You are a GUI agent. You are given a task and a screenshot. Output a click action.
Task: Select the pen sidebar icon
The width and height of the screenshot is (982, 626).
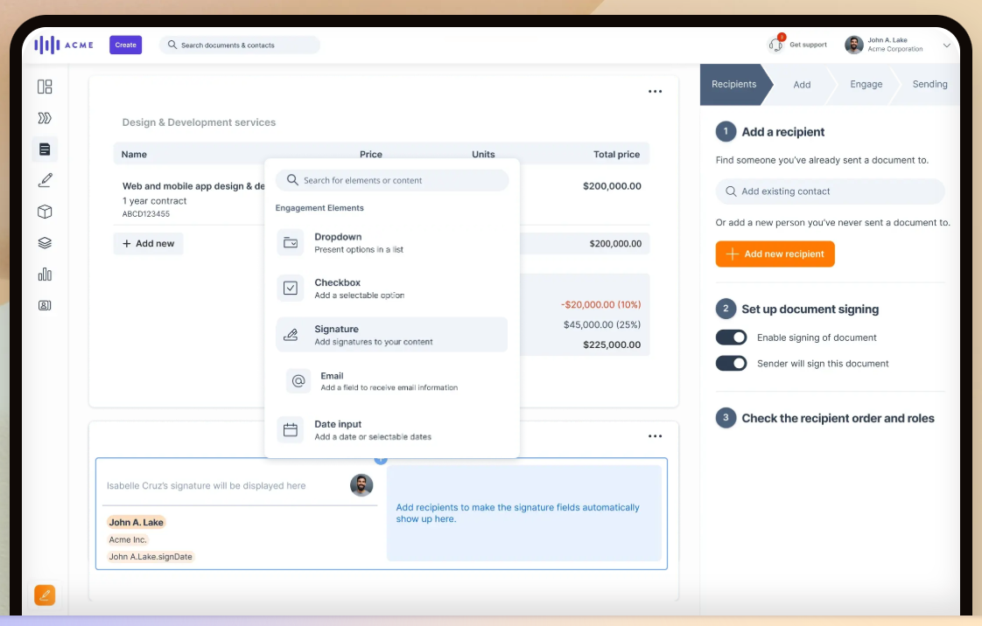coord(45,180)
